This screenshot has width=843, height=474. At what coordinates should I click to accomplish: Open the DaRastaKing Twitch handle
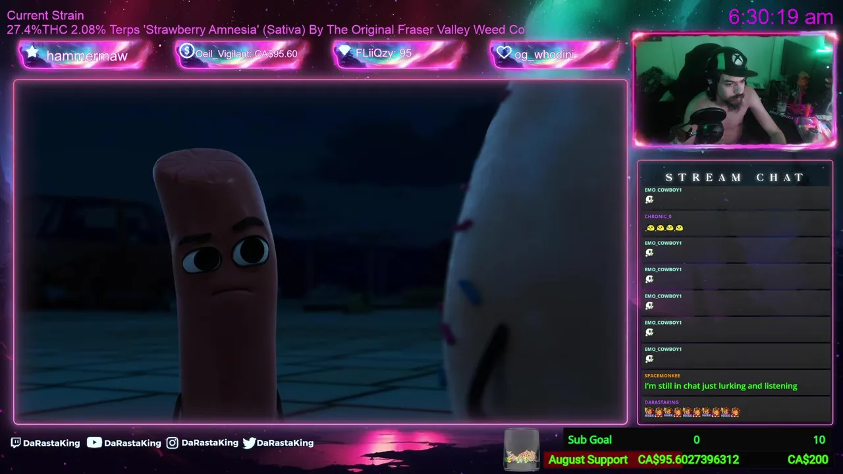click(51, 443)
